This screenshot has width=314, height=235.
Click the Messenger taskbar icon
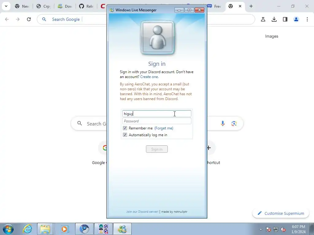122,229
